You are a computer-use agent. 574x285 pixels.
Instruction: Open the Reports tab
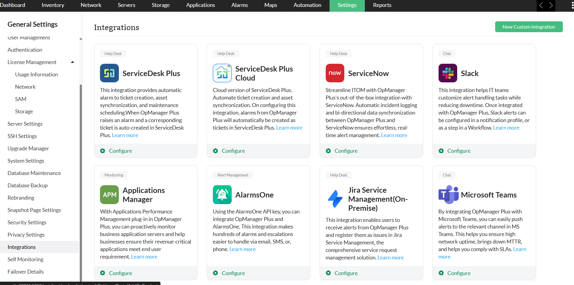[x=382, y=5]
